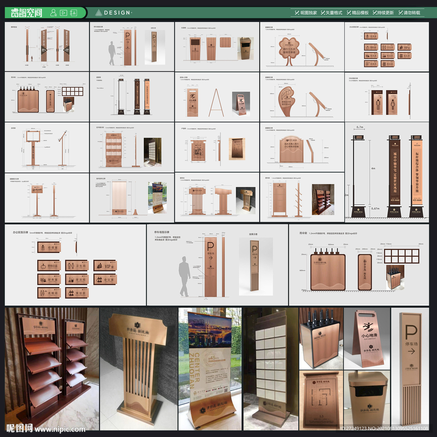Image resolution: width=437 pixels, height=437 pixels.
Task: Open the 接待台 podium design panel
Action: tap(217, 197)
